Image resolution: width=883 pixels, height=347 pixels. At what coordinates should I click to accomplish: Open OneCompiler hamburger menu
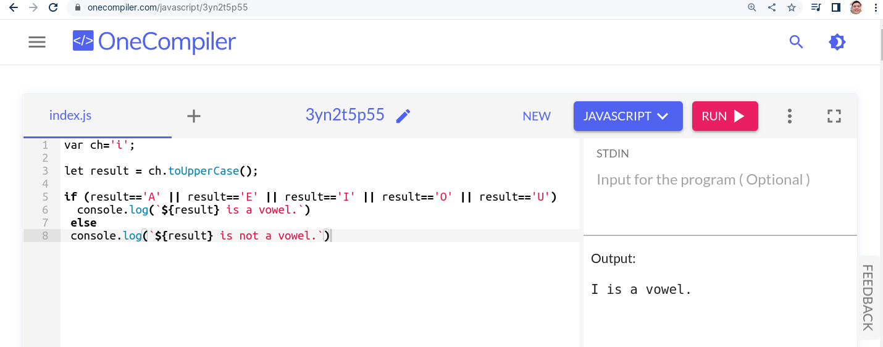(x=37, y=42)
